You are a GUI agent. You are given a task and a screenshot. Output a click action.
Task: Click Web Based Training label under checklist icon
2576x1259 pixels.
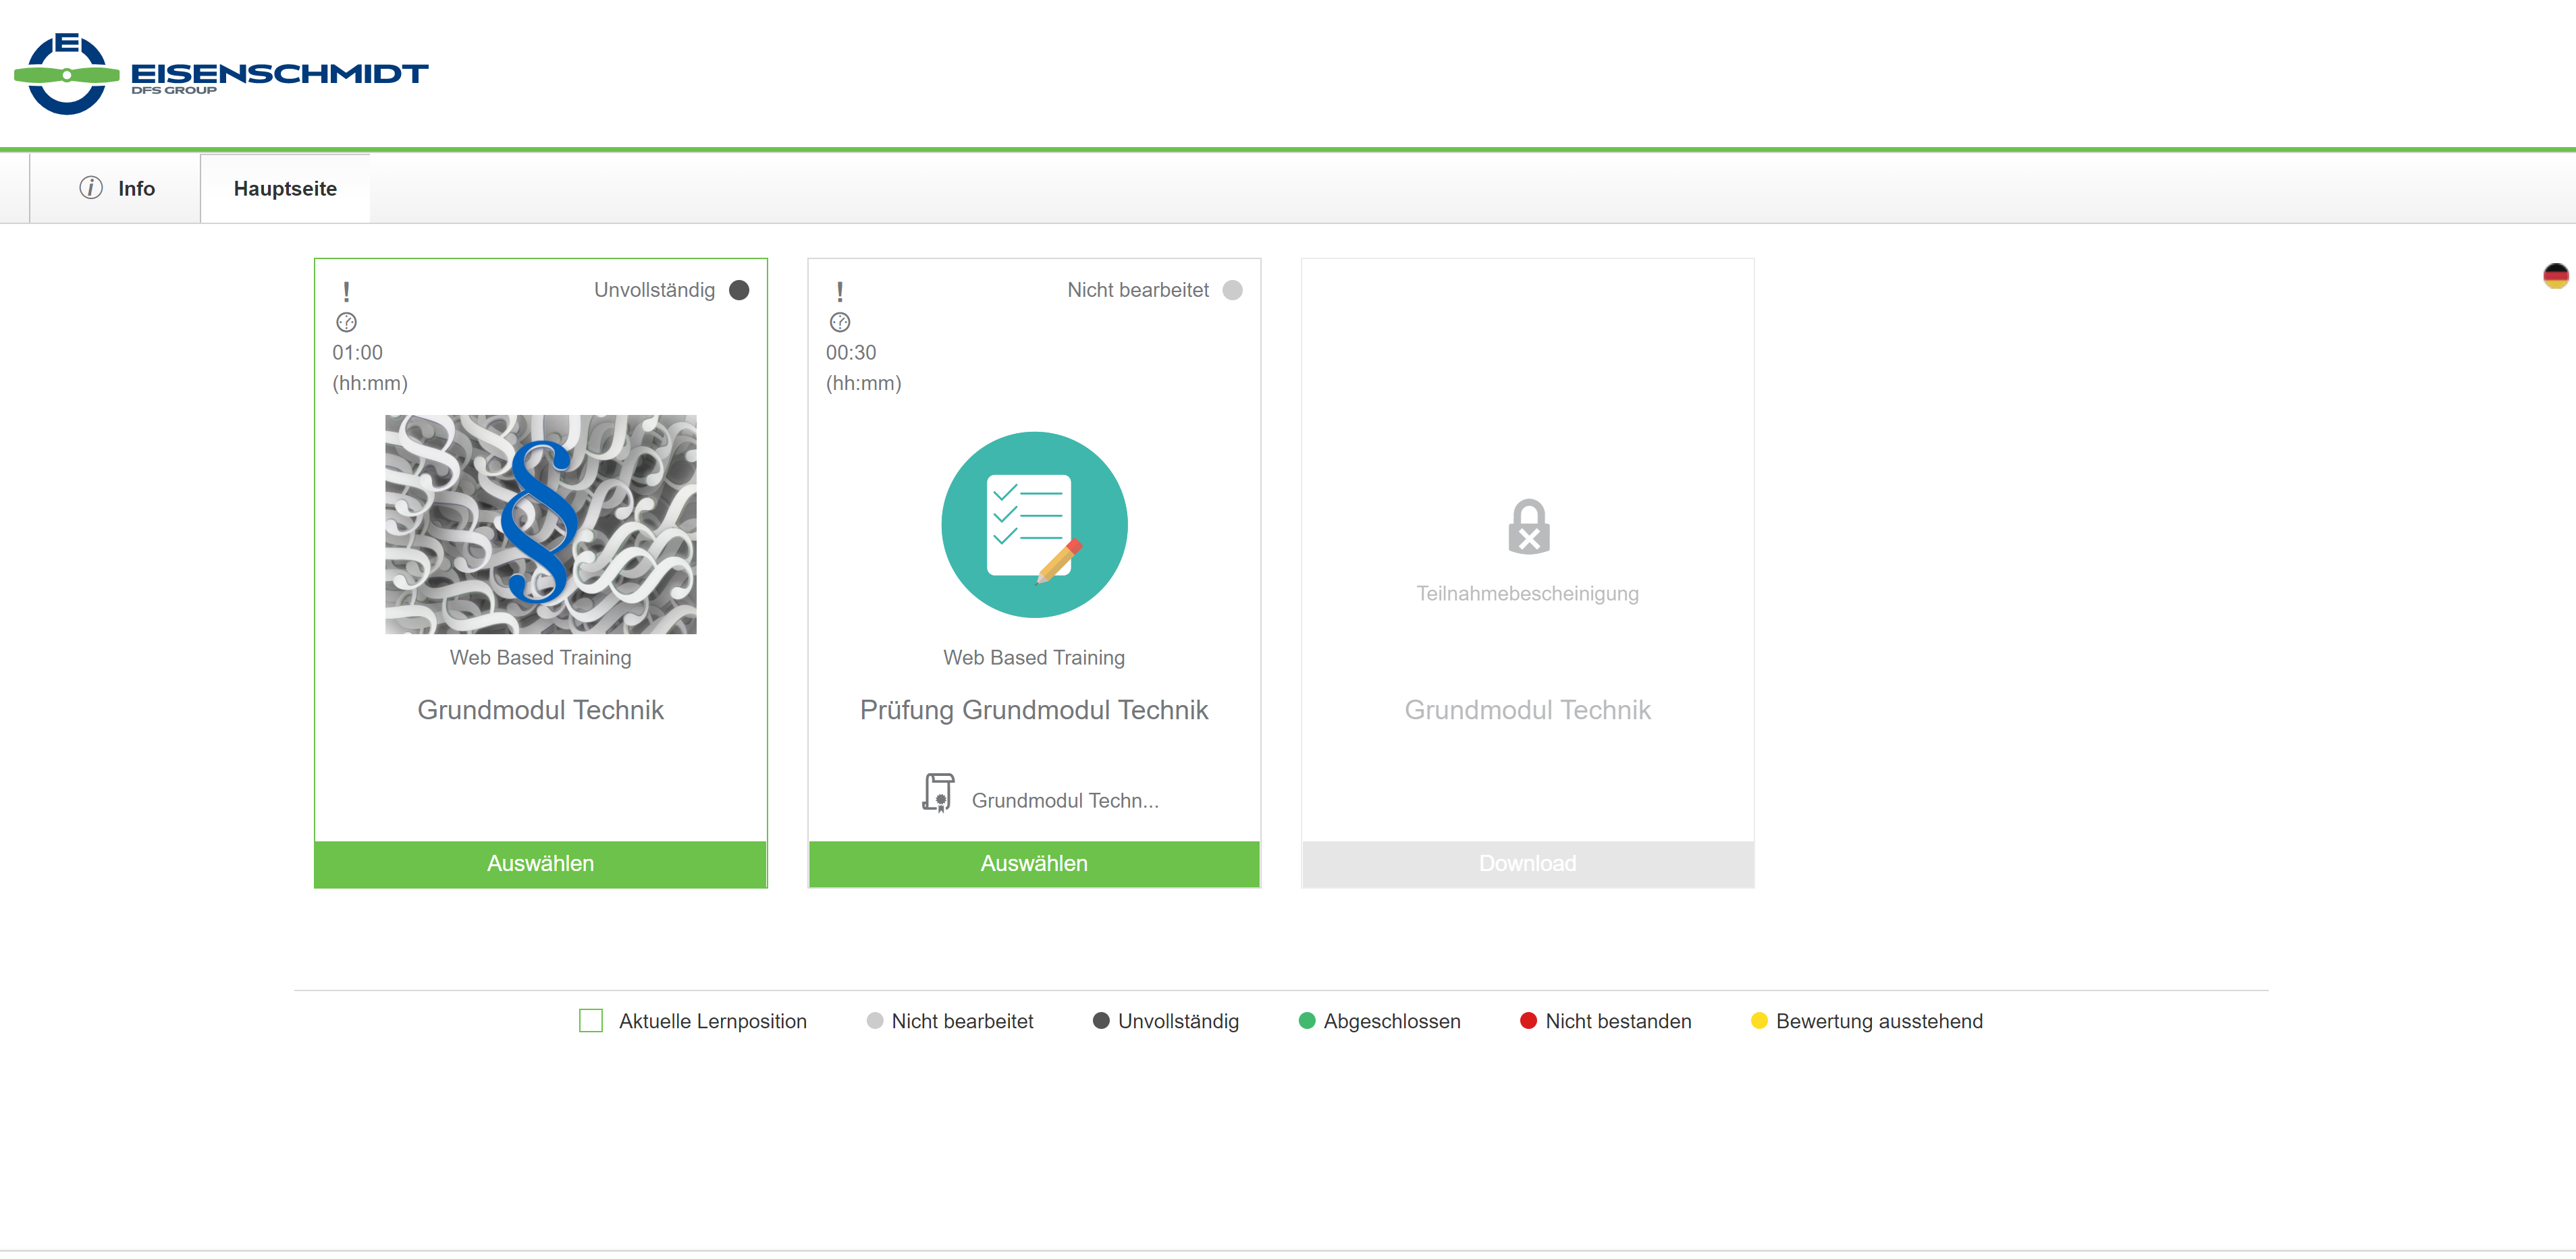tap(1034, 657)
